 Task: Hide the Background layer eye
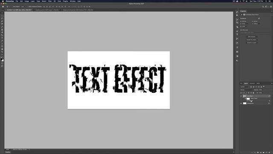coord(241,104)
